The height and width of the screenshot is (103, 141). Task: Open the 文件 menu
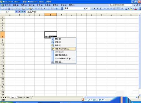pos(8,5)
